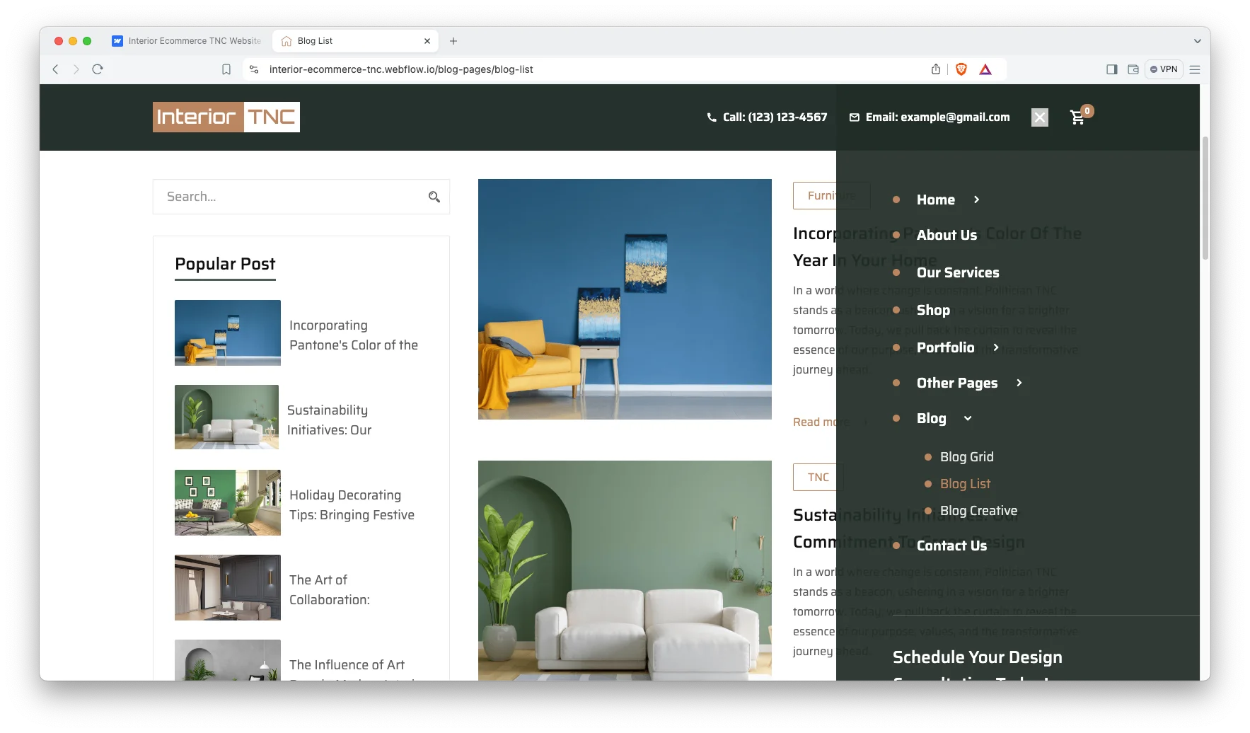1250x733 pixels.
Task: Reload the current page
Action: click(98, 69)
